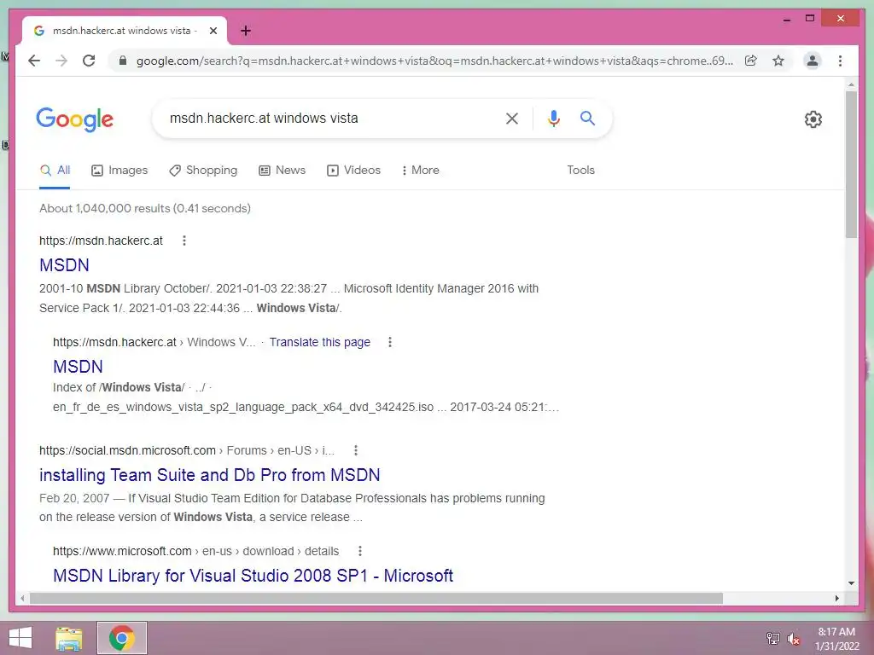
Task: Open options for social.msdn.microsoft.com result
Action: [x=356, y=450]
